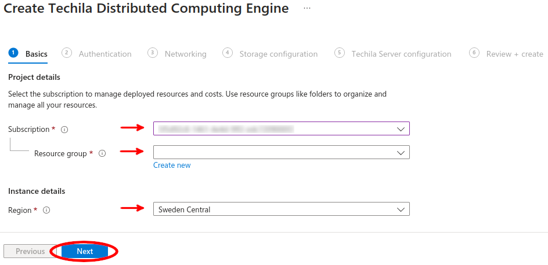Switch to the Authentication tab
This screenshot has height=265, width=548.
click(x=105, y=54)
